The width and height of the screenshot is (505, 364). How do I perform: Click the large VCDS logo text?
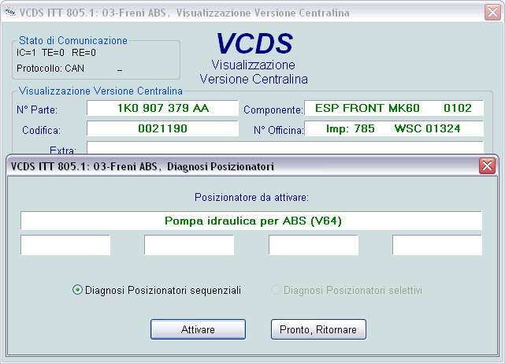point(254,43)
